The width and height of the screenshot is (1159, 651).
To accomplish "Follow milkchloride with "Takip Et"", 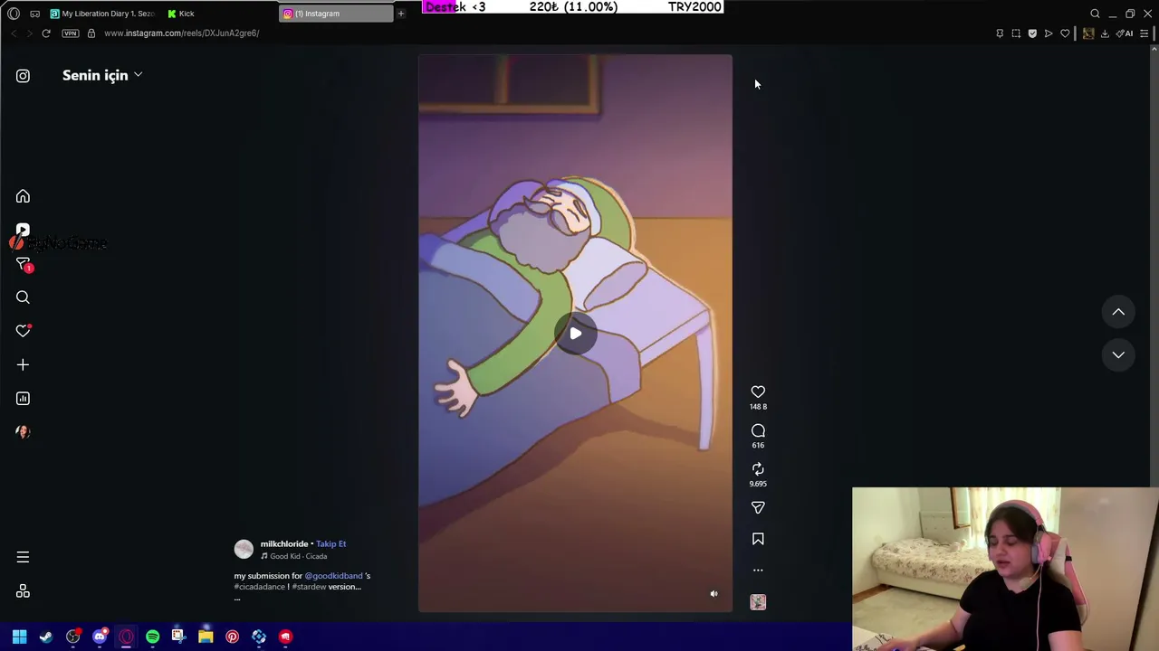I will point(331,543).
